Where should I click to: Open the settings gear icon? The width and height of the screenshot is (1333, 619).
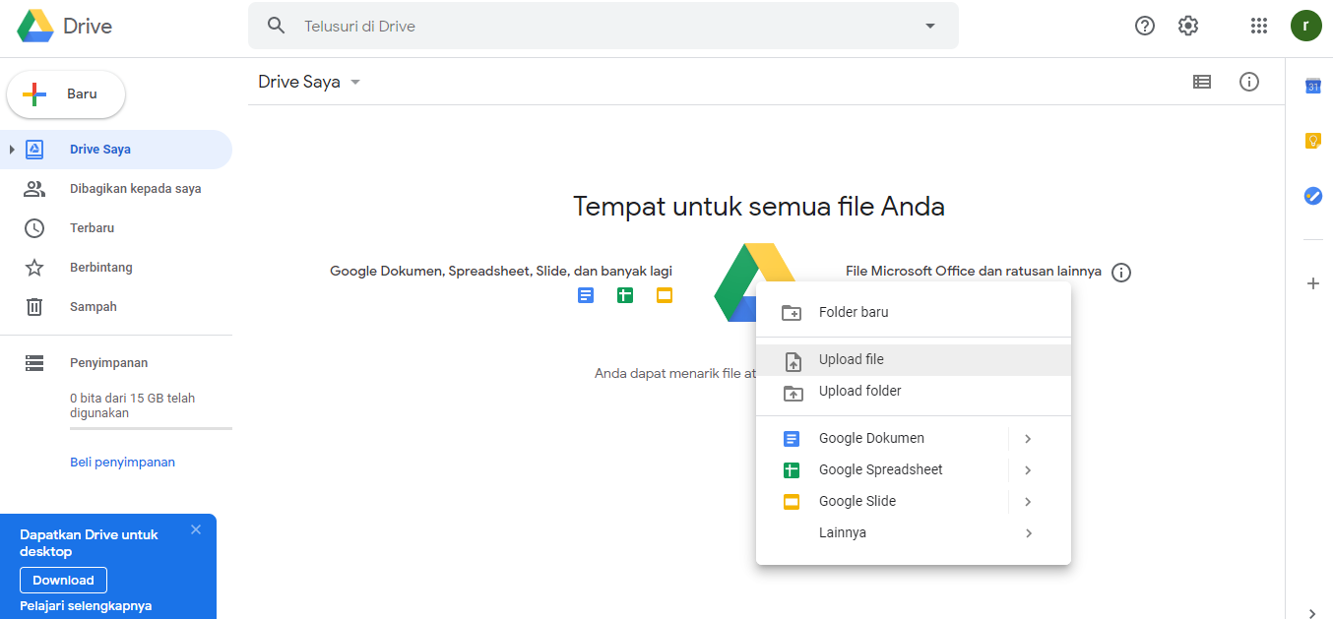click(1188, 26)
